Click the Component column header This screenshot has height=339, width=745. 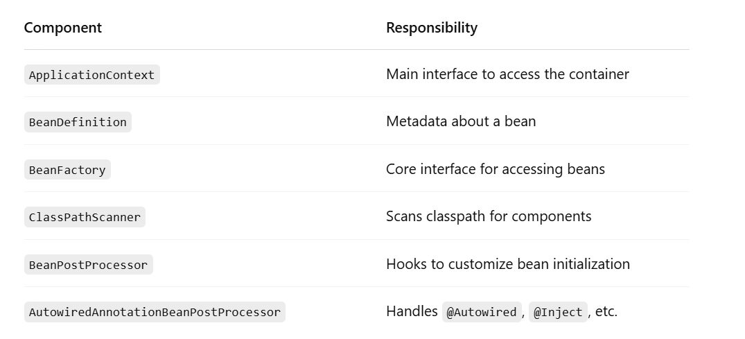[62, 28]
